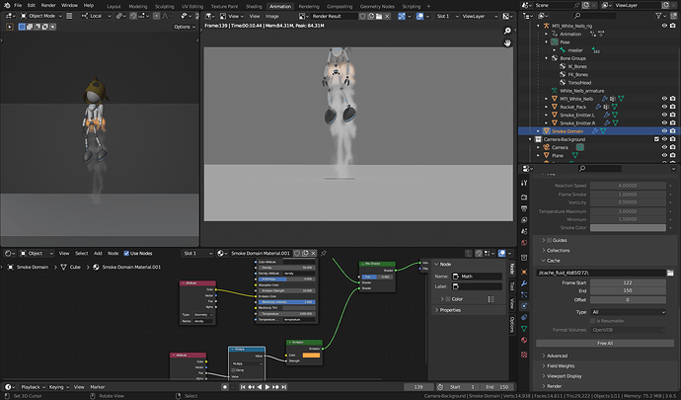Hide the Camera object via eye icon
Screen dimensions: 681x400
pyautogui.click(x=664, y=147)
